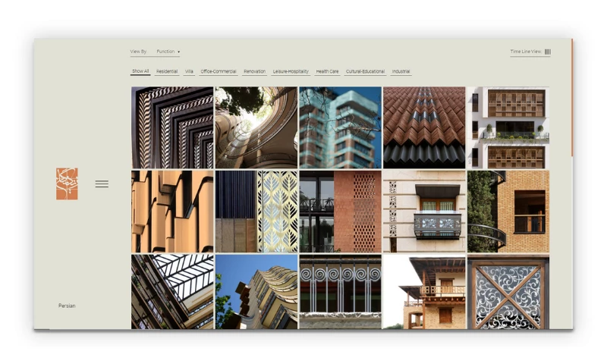Click the Time Line View bars icon
Viewport: 607px width, 364px height.
click(x=548, y=52)
